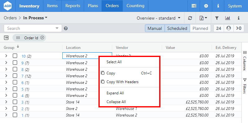
Task: Refresh the orders list
Action: [x=190, y=18]
